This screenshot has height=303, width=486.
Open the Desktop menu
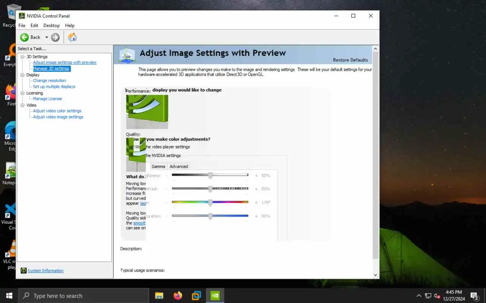[52, 25]
